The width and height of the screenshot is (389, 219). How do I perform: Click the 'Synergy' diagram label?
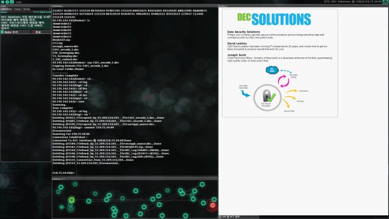pyautogui.click(x=300, y=101)
